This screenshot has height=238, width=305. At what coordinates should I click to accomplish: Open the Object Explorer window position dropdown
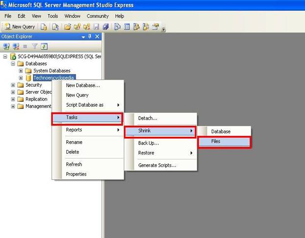point(83,37)
